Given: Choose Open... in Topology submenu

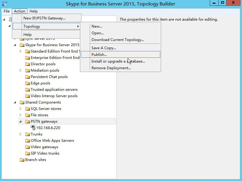Looking at the screenshot, I should (x=120, y=33).
